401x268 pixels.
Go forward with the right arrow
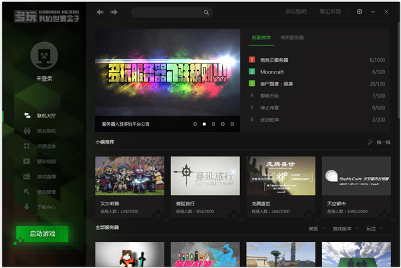point(114,12)
